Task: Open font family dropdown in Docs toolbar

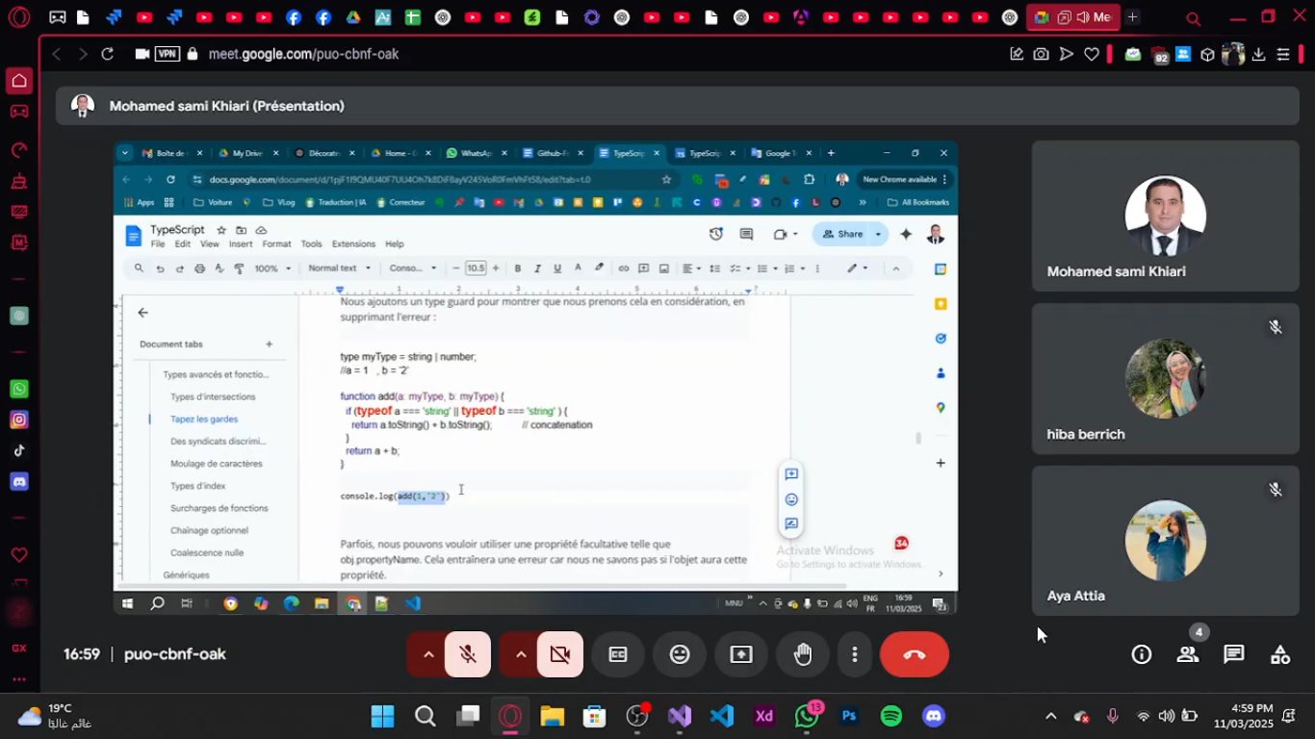Action: click(413, 268)
